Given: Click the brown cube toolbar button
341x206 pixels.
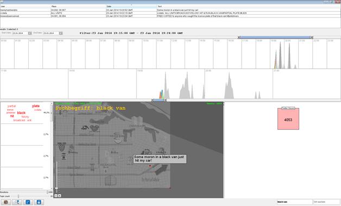Looking at the screenshot, I should tap(6, 202).
